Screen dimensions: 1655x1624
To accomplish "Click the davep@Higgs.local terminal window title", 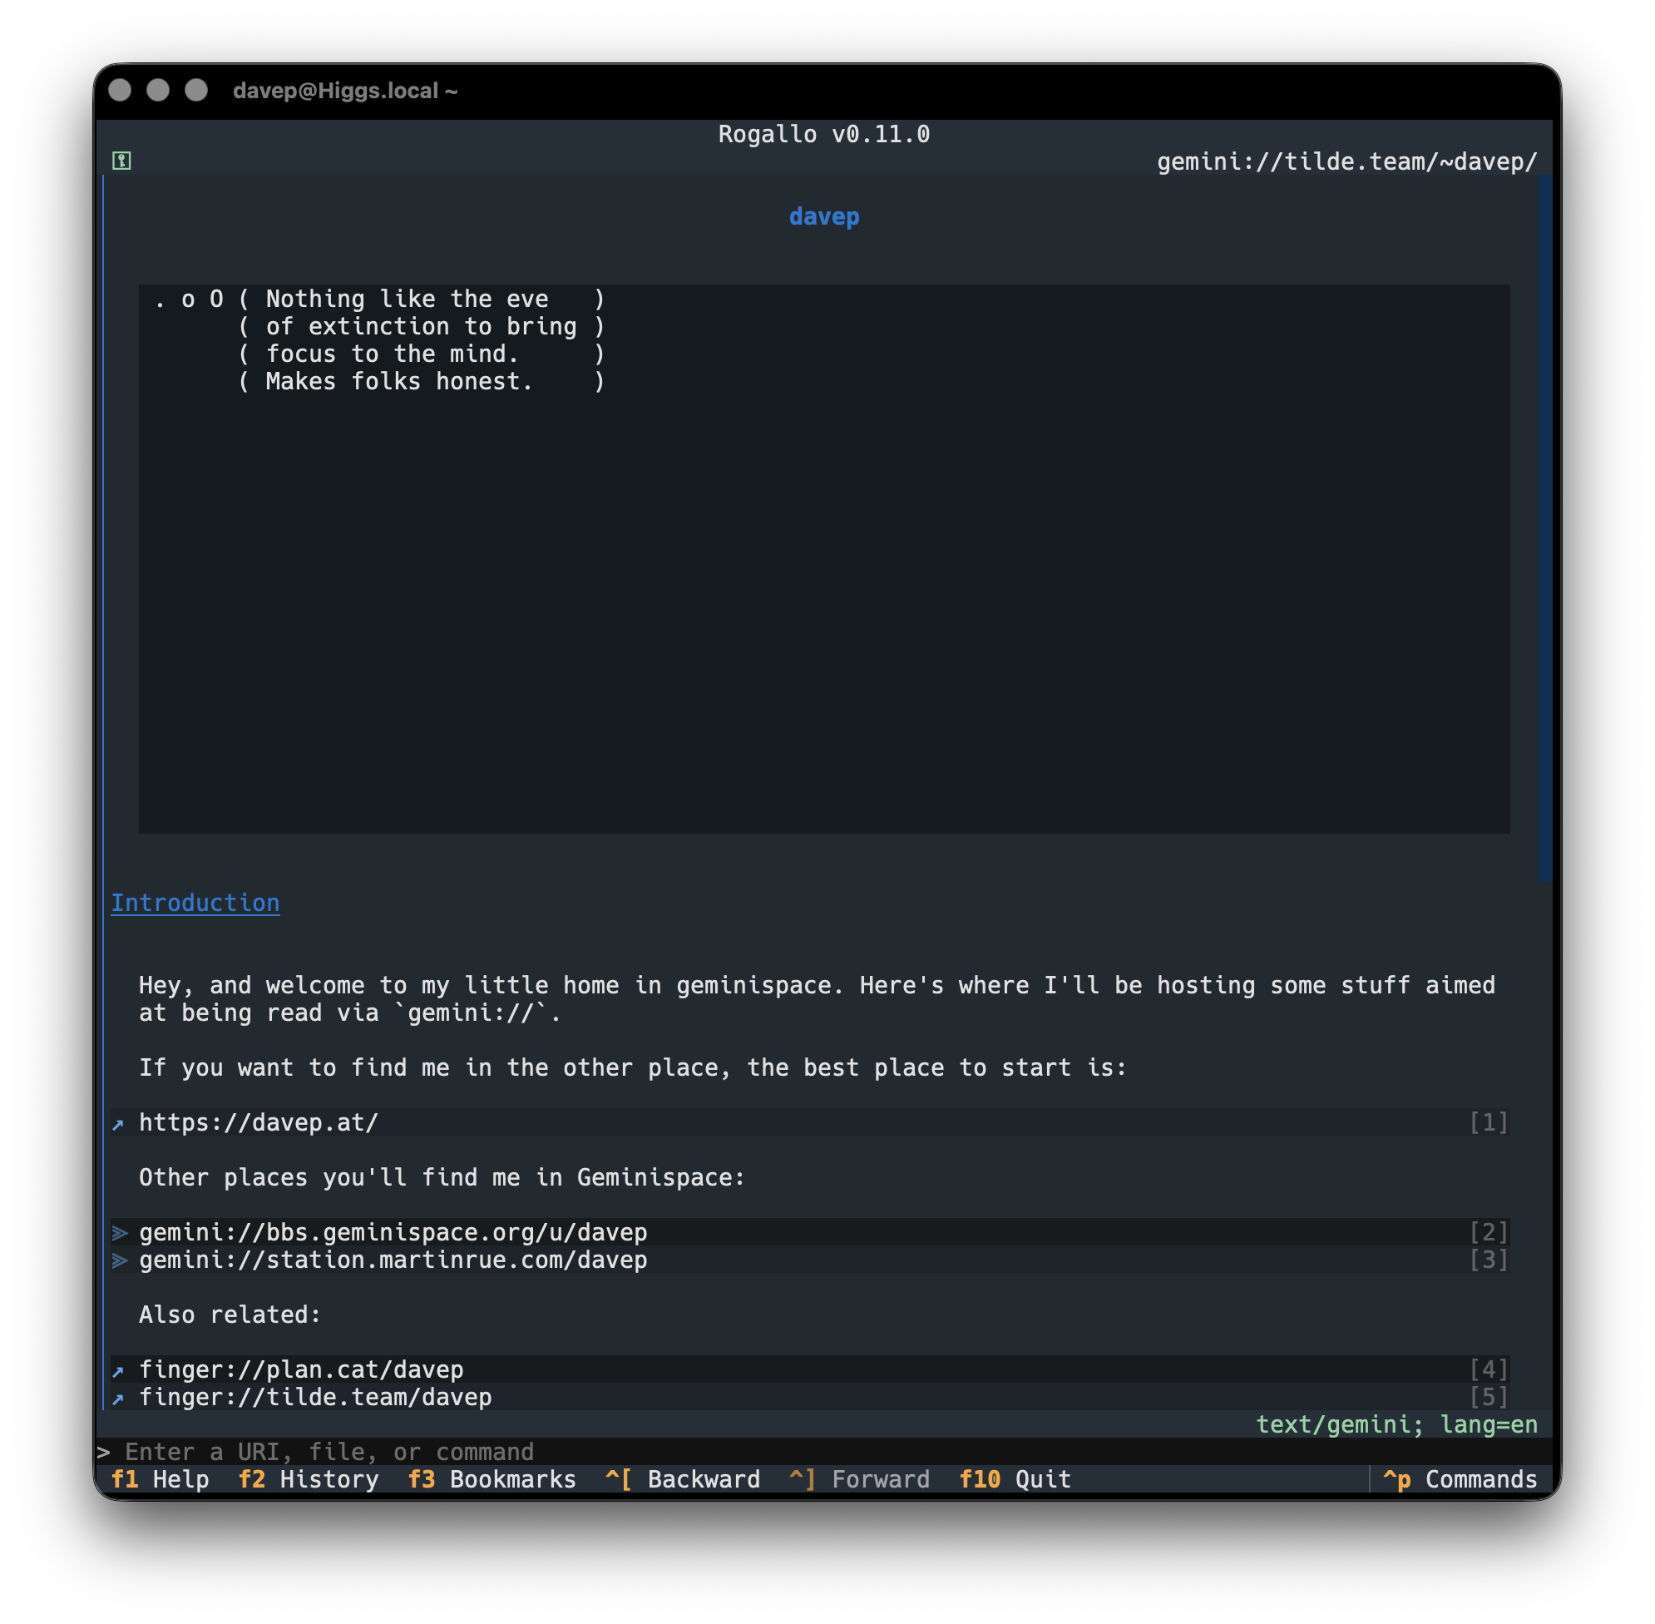I will [345, 91].
